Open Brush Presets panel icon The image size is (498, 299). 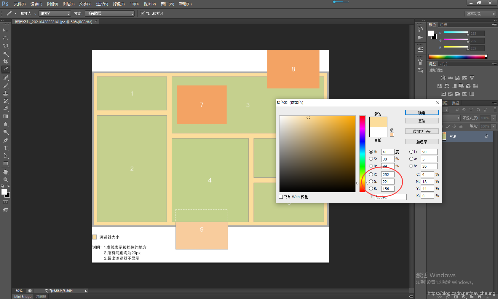tap(420, 70)
